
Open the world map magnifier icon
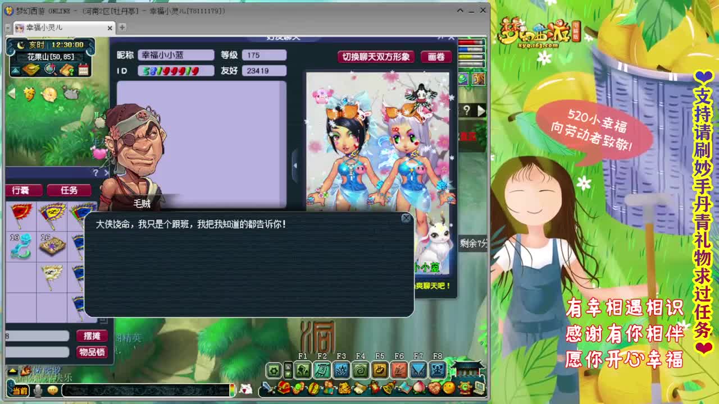click(51, 69)
